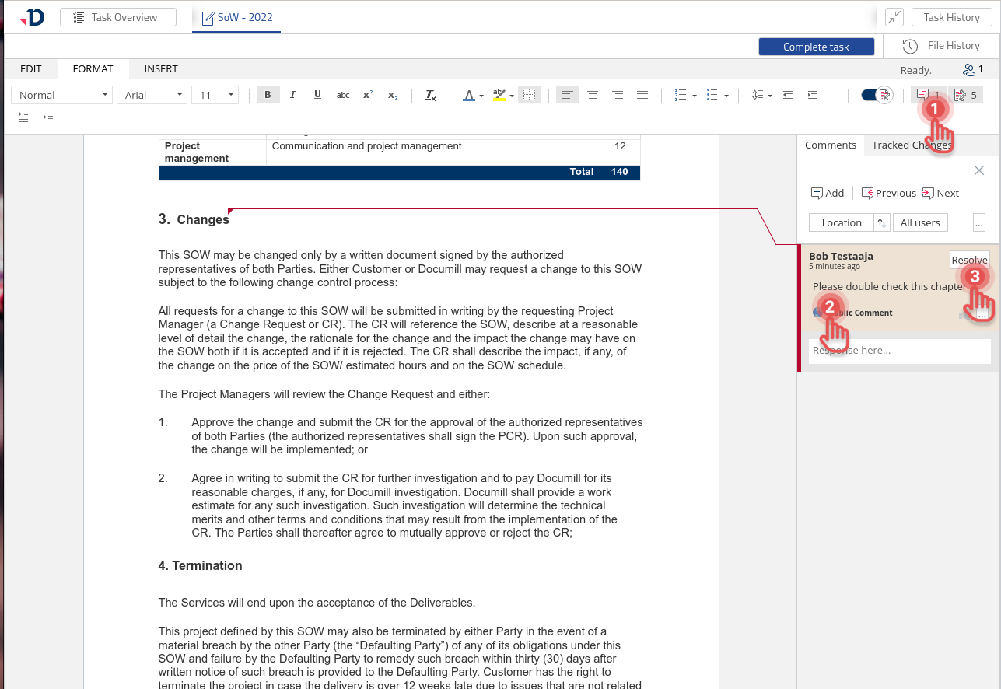Viewport: 1001px width, 689px height.
Task: Open the Task Overview tab
Action: click(117, 17)
